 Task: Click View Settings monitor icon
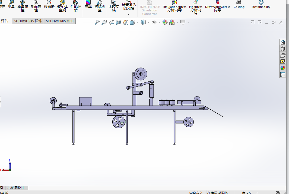tap(183, 22)
